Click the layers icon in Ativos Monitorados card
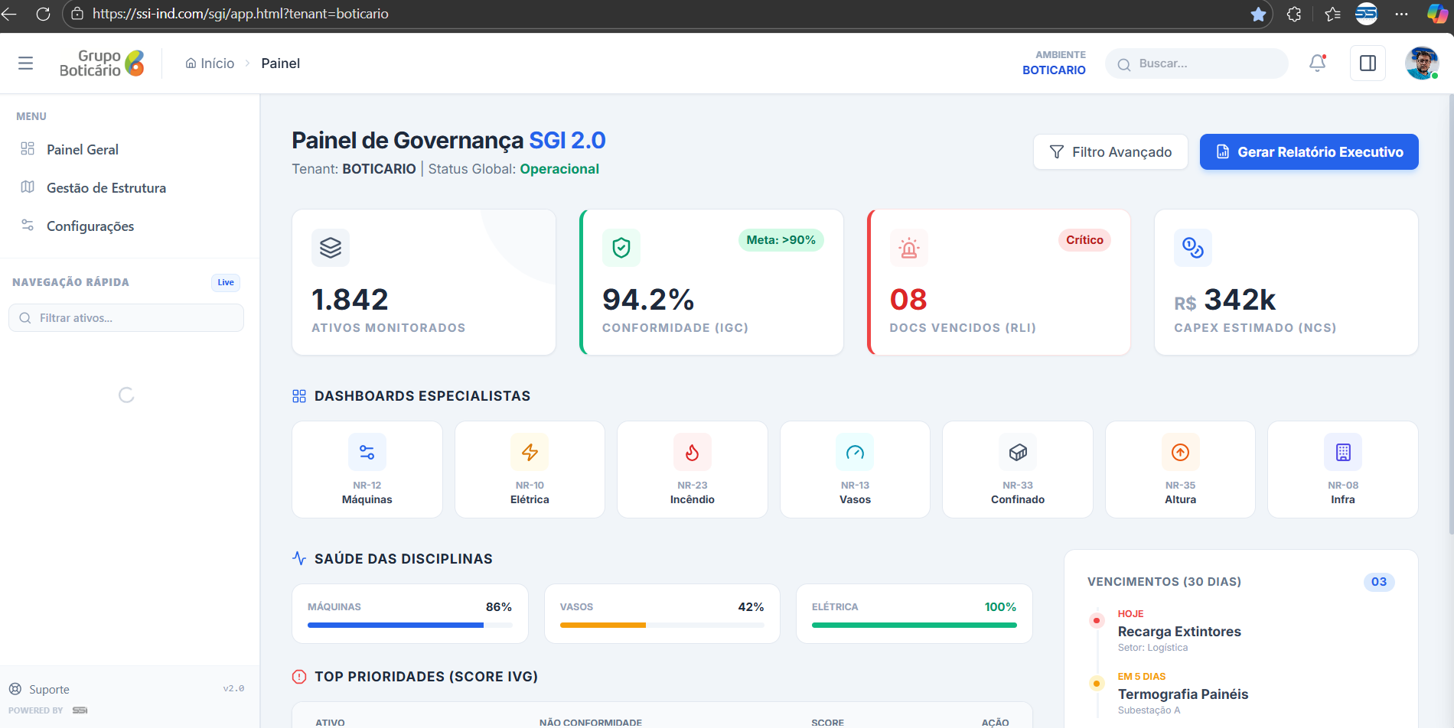This screenshot has height=728, width=1454. [331, 248]
